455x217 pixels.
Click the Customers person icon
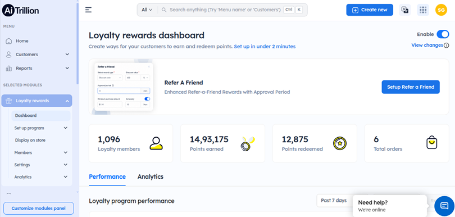click(8, 55)
